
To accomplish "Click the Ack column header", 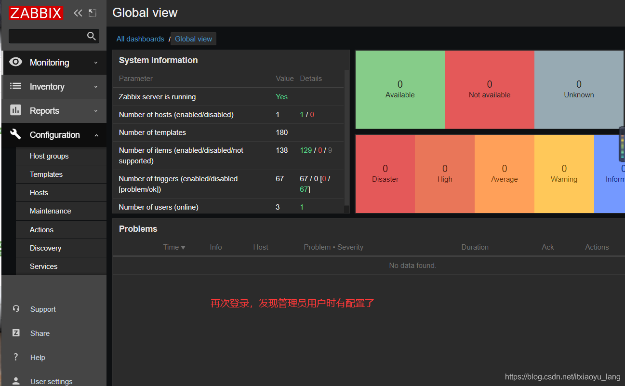I will [548, 247].
